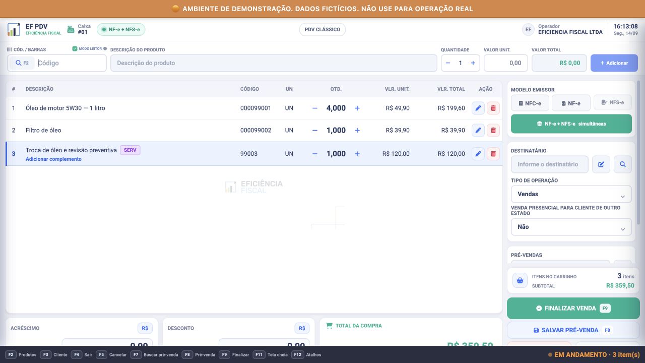The width and height of the screenshot is (645, 363).
Task: Choose NF-e + NFS-e simultâneas mode
Action: pos(571,124)
